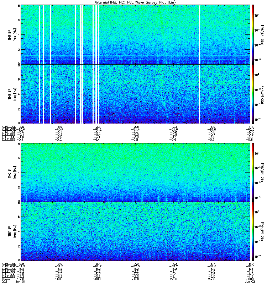Click the THB "X_RE_GSE" row label

9,127
